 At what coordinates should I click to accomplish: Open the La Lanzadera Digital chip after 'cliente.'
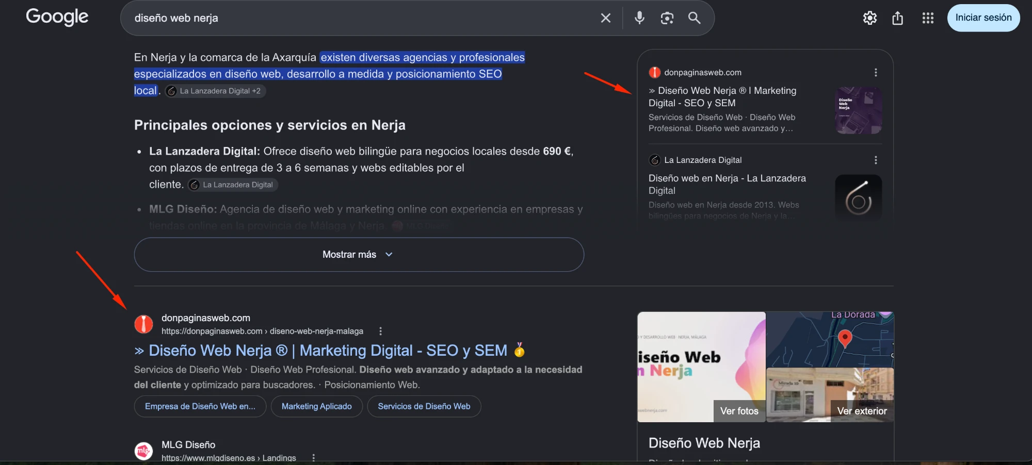point(233,185)
